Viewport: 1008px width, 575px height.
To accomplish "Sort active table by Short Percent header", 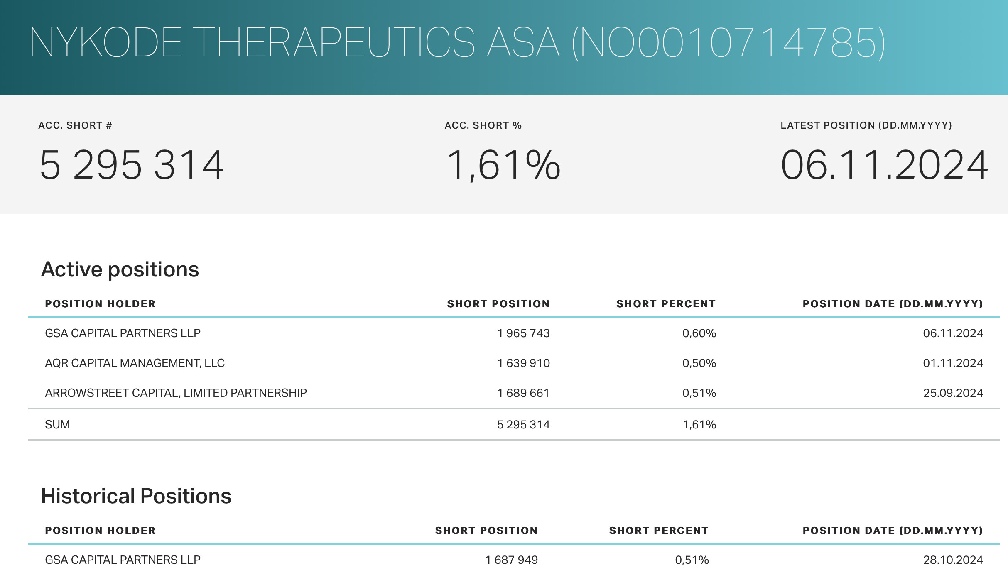I will tap(666, 304).
